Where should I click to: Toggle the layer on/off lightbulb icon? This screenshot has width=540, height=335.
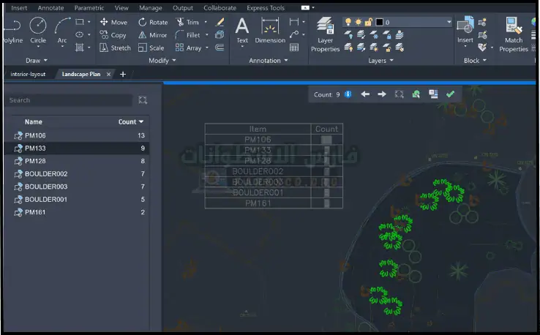pyautogui.click(x=348, y=23)
